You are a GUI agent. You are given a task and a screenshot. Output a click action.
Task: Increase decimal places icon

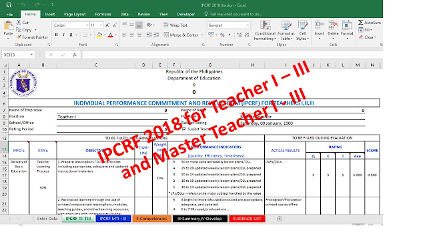239,35
